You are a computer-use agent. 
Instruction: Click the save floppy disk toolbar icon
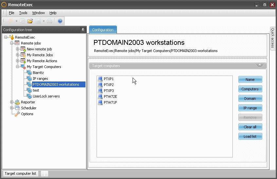pos(38,21)
